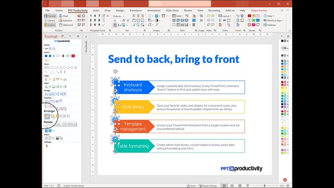The image size is (334, 188).
Task: Click the Clipboard toolbar button
Action: [66, 25]
